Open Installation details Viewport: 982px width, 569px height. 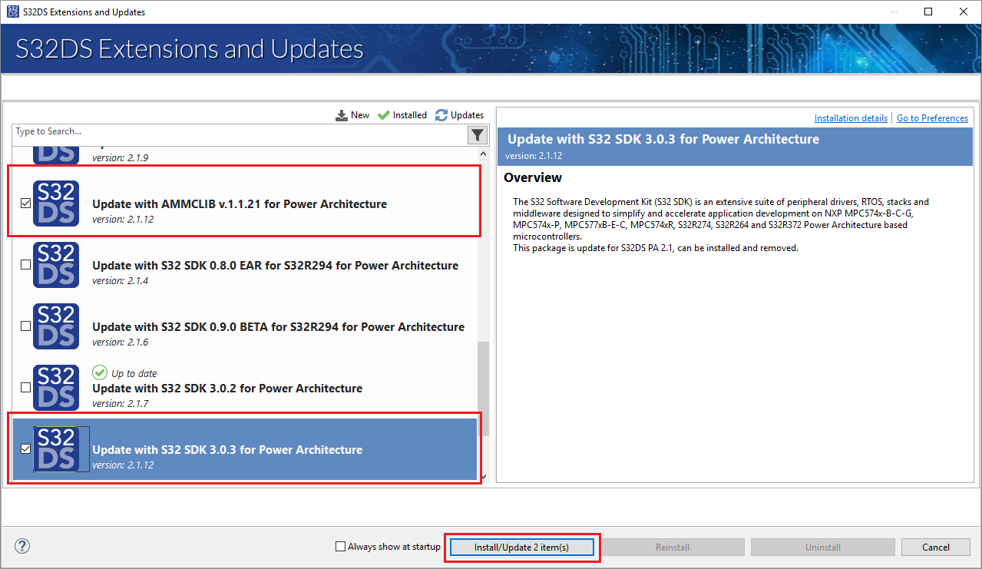pyautogui.click(x=851, y=117)
